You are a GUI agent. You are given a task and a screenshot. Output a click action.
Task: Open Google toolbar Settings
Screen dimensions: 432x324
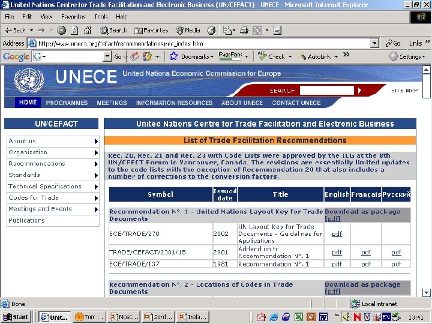(407, 56)
